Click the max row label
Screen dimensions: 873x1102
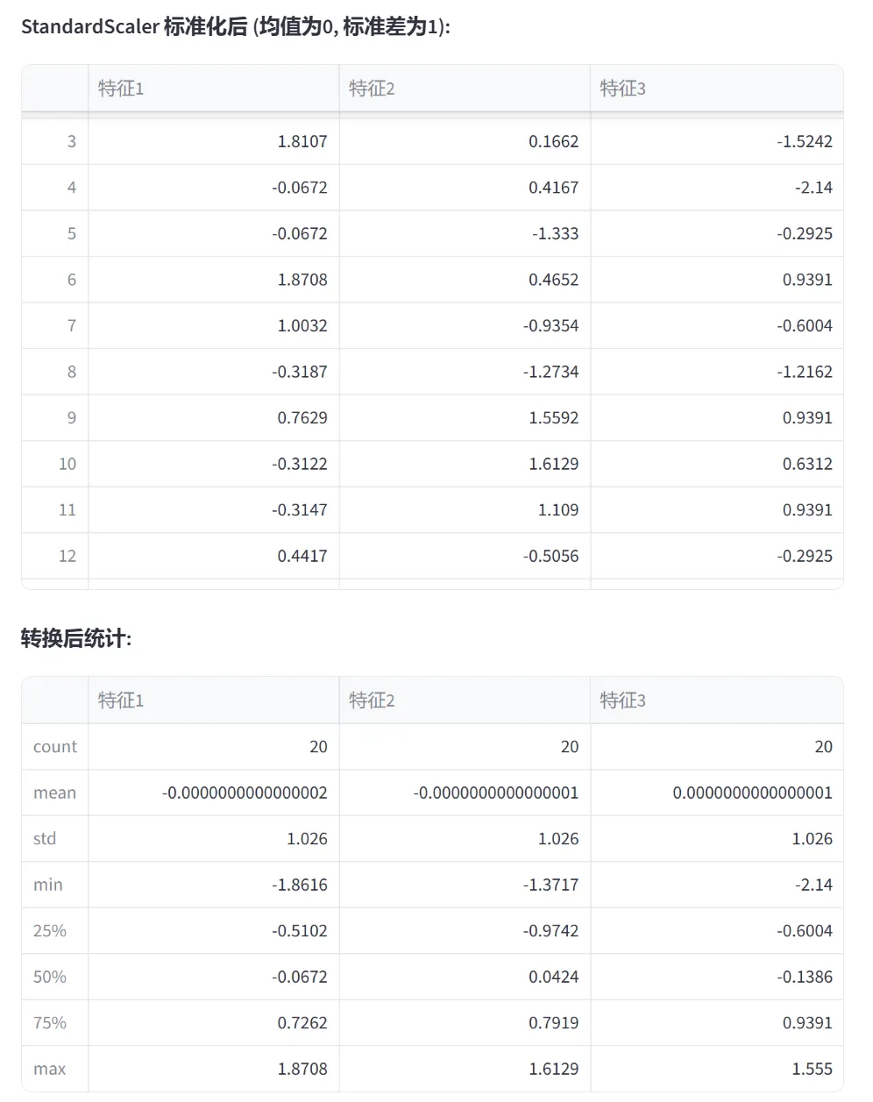(x=50, y=1069)
